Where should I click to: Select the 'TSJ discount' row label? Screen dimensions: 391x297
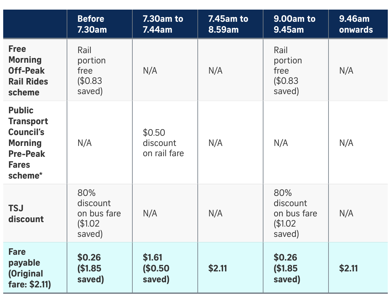click(x=26, y=213)
